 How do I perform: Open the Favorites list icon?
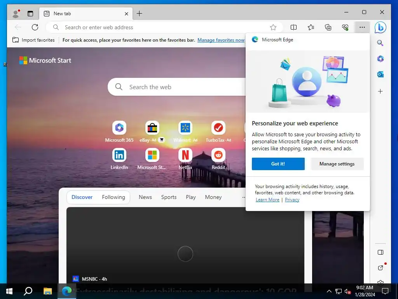click(x=311, y=27)
